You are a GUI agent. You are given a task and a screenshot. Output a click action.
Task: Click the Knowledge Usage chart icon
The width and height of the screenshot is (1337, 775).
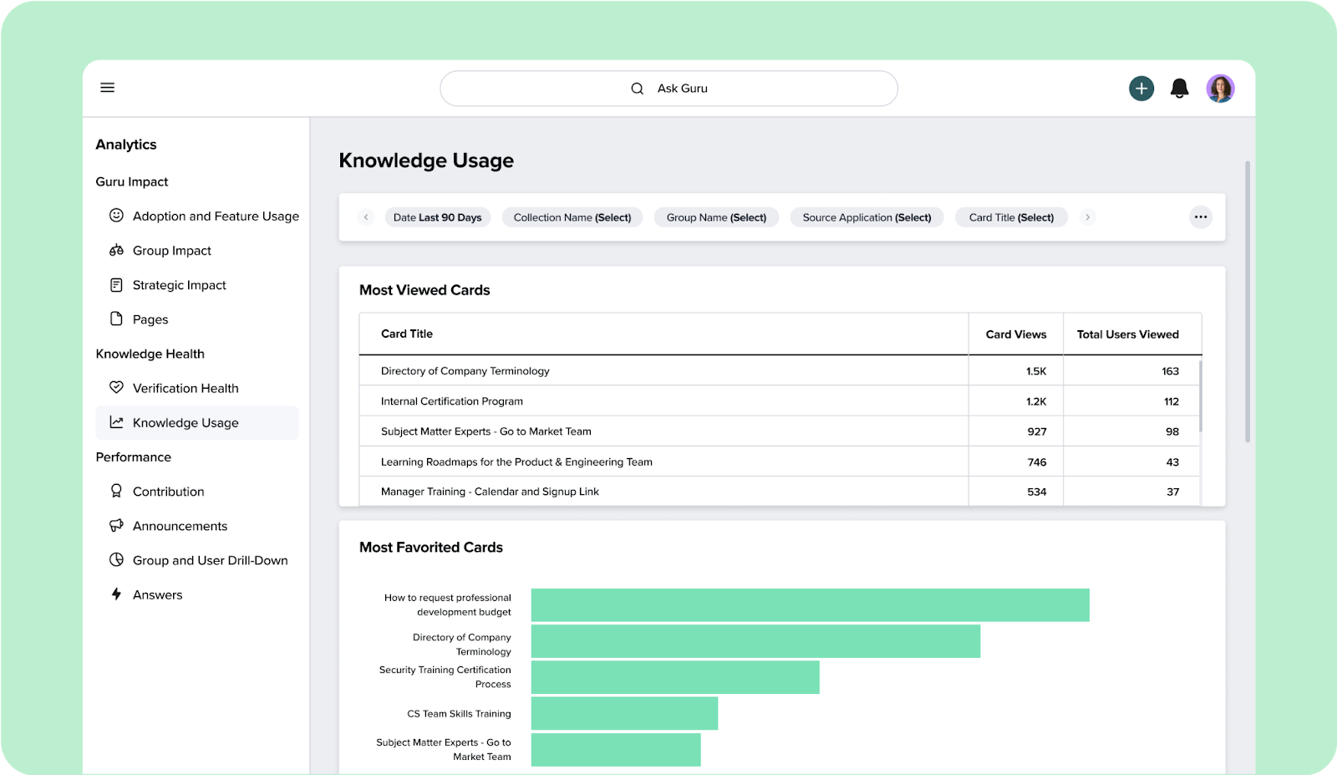[x=116, y=422]
